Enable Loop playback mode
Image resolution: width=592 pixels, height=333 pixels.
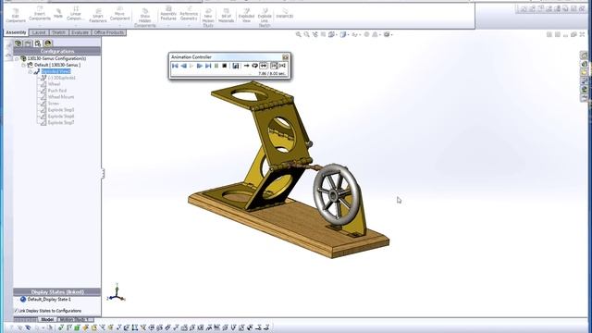tap(255, 66)
